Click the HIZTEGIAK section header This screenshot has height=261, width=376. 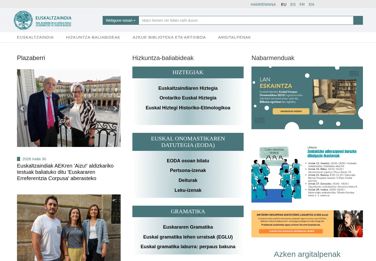[188, 72]
